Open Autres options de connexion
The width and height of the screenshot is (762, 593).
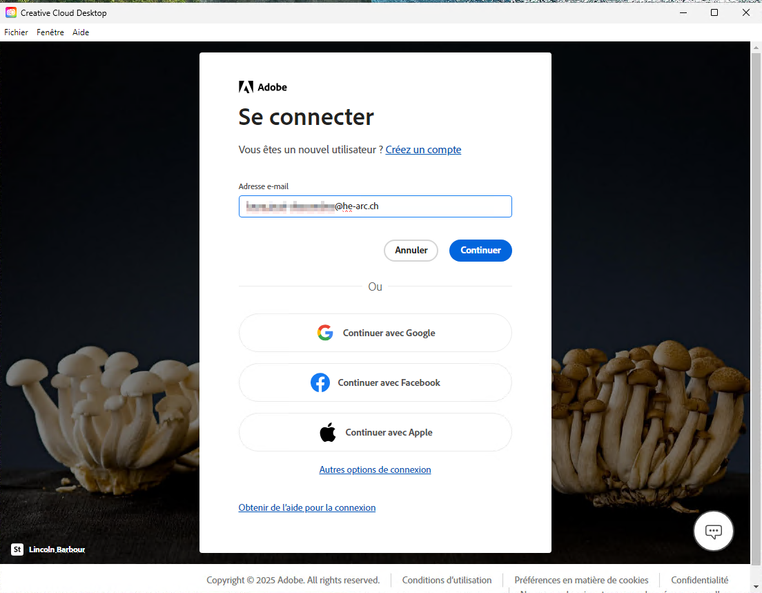pyautogui.click(x=375, y=469)
